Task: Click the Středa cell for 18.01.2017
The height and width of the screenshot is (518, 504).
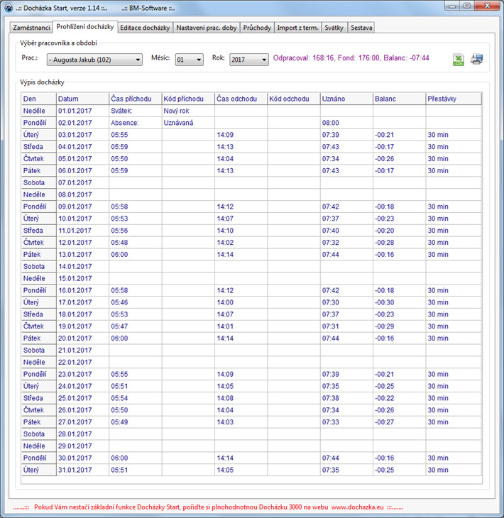Action: tap(38, 314)
